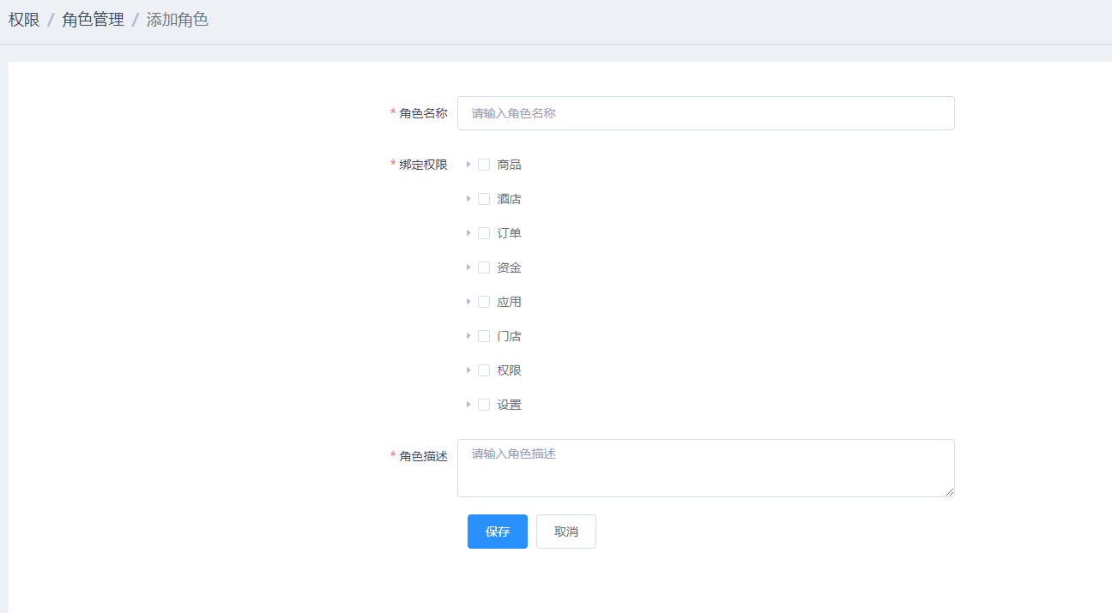Expand the 酒店 tree node arrow
The width and height of the screenshot is (1112, 613).
[468, 199]
